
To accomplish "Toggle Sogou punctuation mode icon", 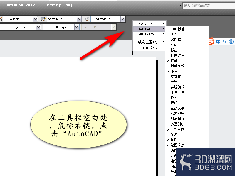I will coord(224,42).
